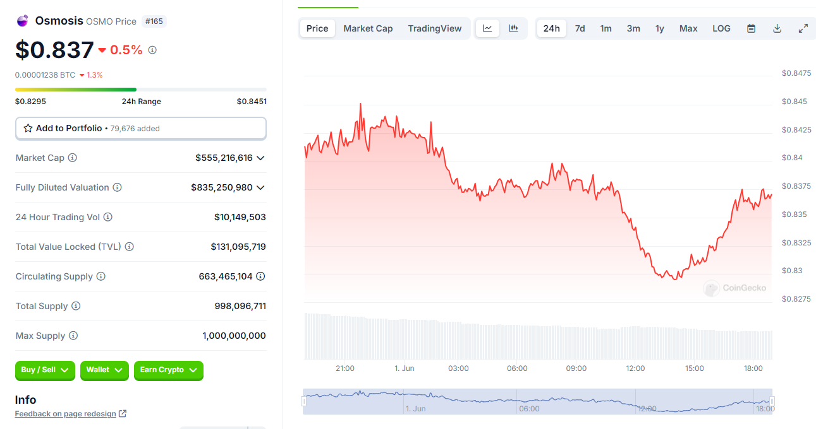816x429 pixels.
Task: Switch to the Market Cap tab
Action: tap(368, 28)
